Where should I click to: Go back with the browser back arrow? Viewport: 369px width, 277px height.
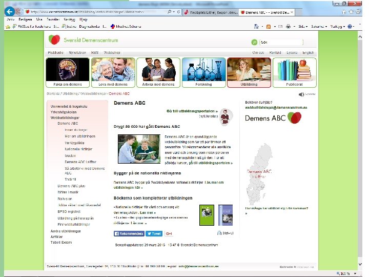pyautogui.click(x=10, y=11)
